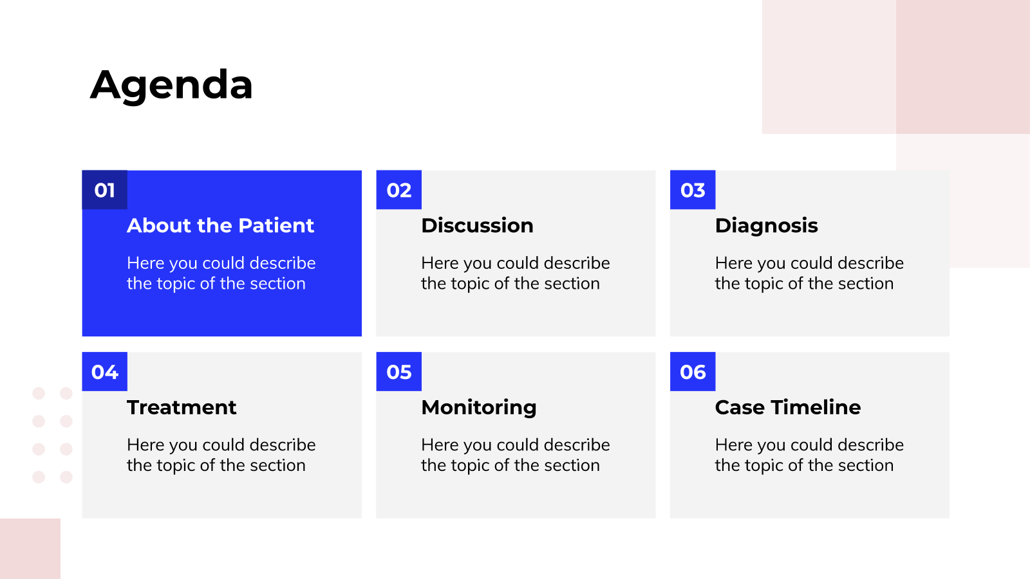
Task: Select the 04 number badge
Action: [104, 371]
